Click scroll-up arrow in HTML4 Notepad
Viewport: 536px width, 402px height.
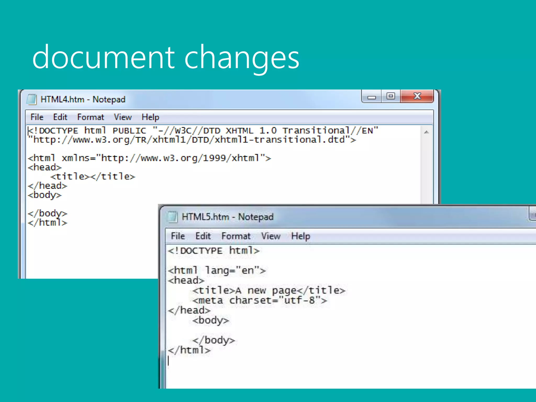click(x=426, y=132)
